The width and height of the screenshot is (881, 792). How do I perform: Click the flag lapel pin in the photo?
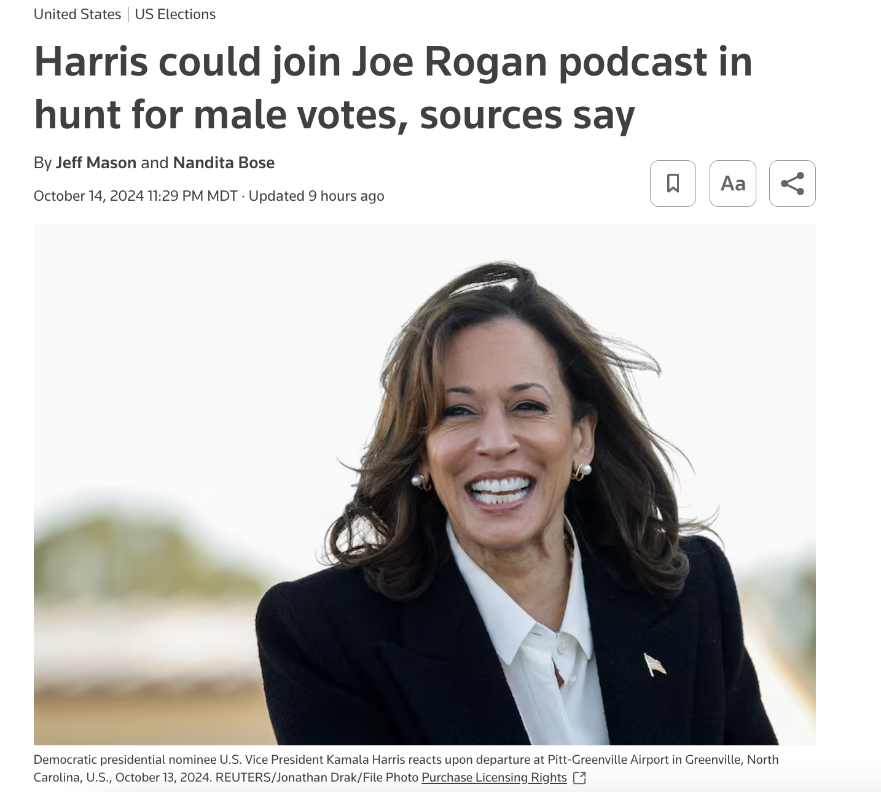point(654,665)
